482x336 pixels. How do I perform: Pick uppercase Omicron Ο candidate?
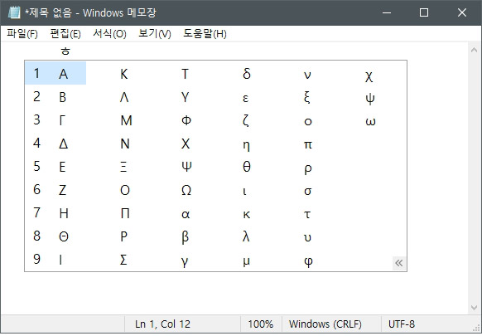pyautogui.click(x=125, y=190)
